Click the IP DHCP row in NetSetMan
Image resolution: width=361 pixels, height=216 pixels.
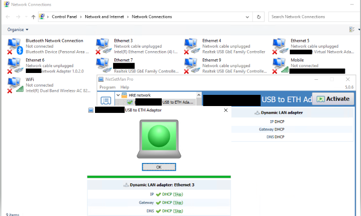tap(292, 122)
